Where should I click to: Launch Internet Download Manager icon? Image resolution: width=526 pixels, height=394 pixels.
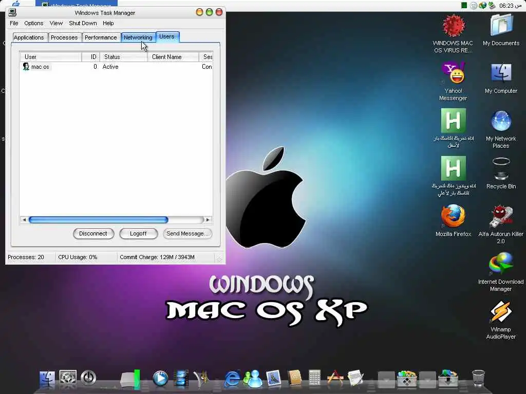(x=501, y=264)
